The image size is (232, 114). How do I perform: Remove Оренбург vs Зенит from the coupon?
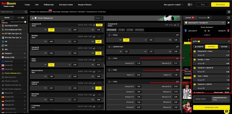[x=228, y=59]
